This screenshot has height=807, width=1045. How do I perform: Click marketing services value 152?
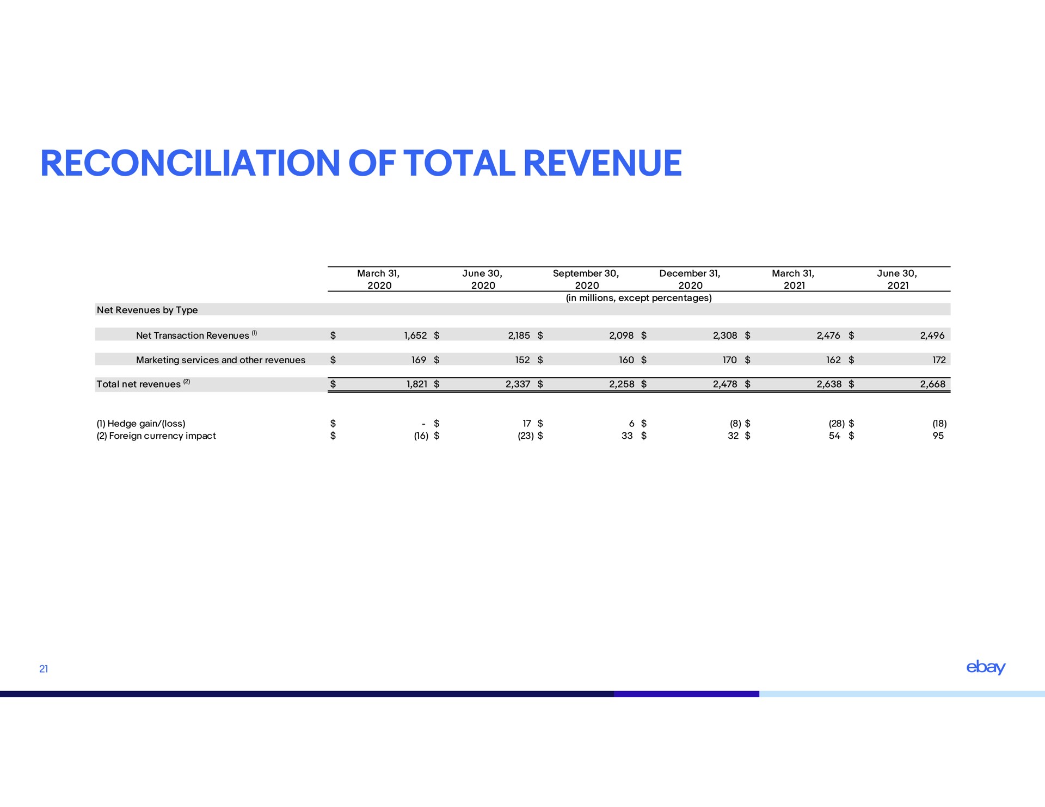click(522, 360)
